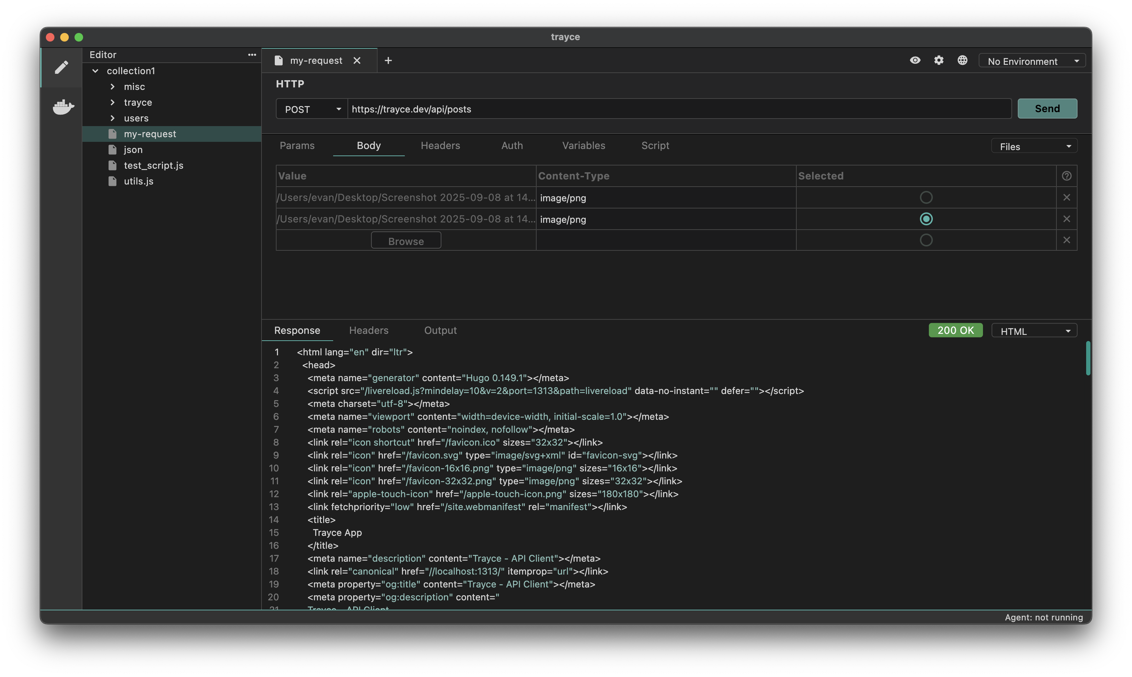Open the Editor pencil sidebar icon
The image size is (1132, 677).
click(62, 67)
